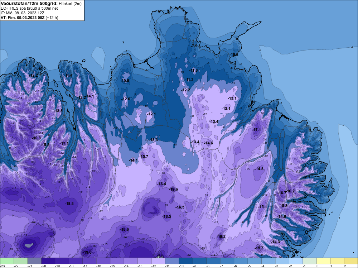Select the -11.6 temperature label
358x268 pixels.
(x=68, y=76)
